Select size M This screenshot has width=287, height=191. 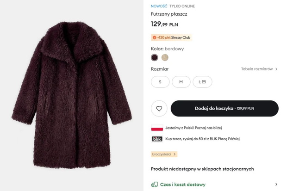[181, 82]
